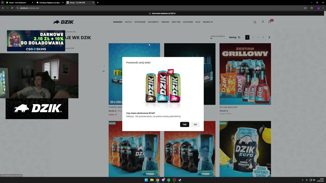
Task: Close the Interakcja tab
Action: [63, 3]
